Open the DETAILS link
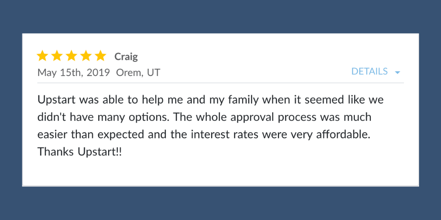The height and width of the screenshot is (220, 441). (x=369, y=72)
